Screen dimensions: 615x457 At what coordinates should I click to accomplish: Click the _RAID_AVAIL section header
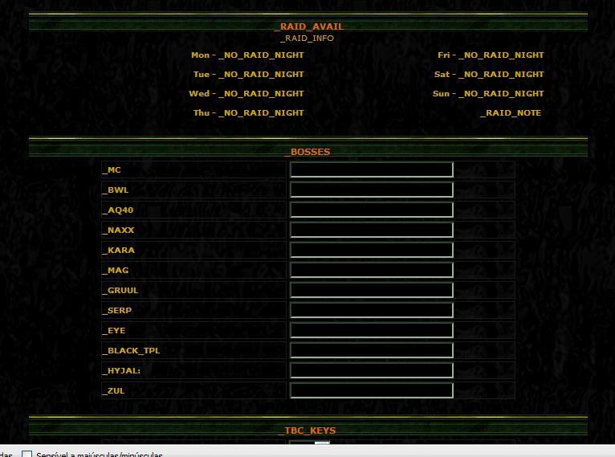(308, 27)
